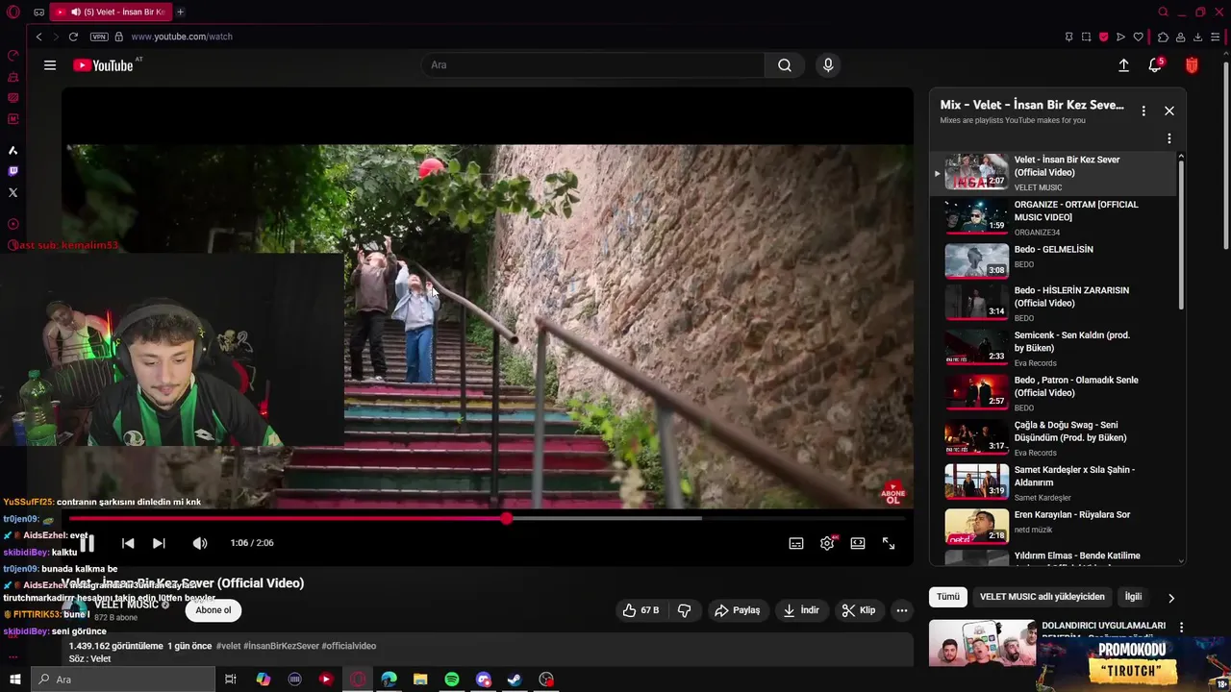Click the YouTube search input field
Image resolution: width=1231 pixels, height=692 pixels.
click(593, 65)
